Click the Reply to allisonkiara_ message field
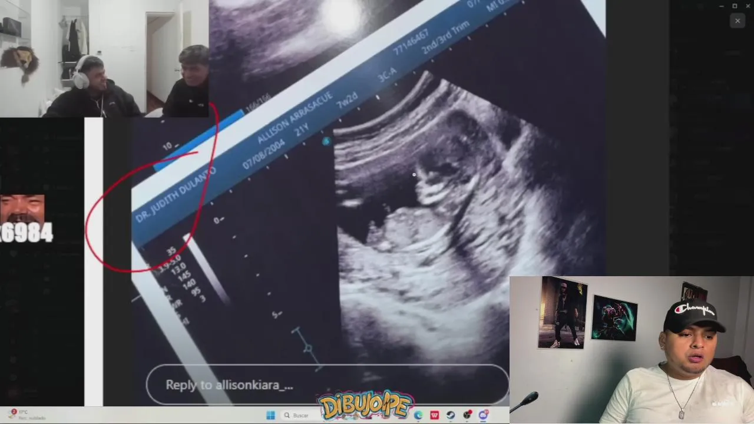The width and height of the screenshot is (754, 424). point(328,385)
